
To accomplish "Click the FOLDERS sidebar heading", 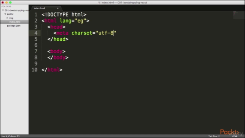I will tap(7, 7).
